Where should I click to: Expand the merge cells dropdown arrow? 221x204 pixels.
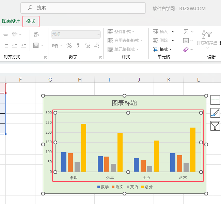(x=43, y=45)
